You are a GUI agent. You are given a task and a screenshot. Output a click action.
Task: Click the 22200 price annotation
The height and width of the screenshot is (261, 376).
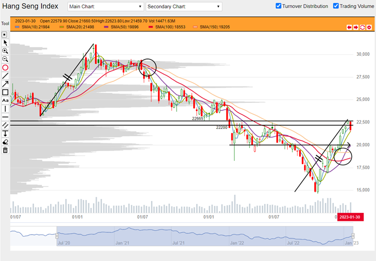221,127
